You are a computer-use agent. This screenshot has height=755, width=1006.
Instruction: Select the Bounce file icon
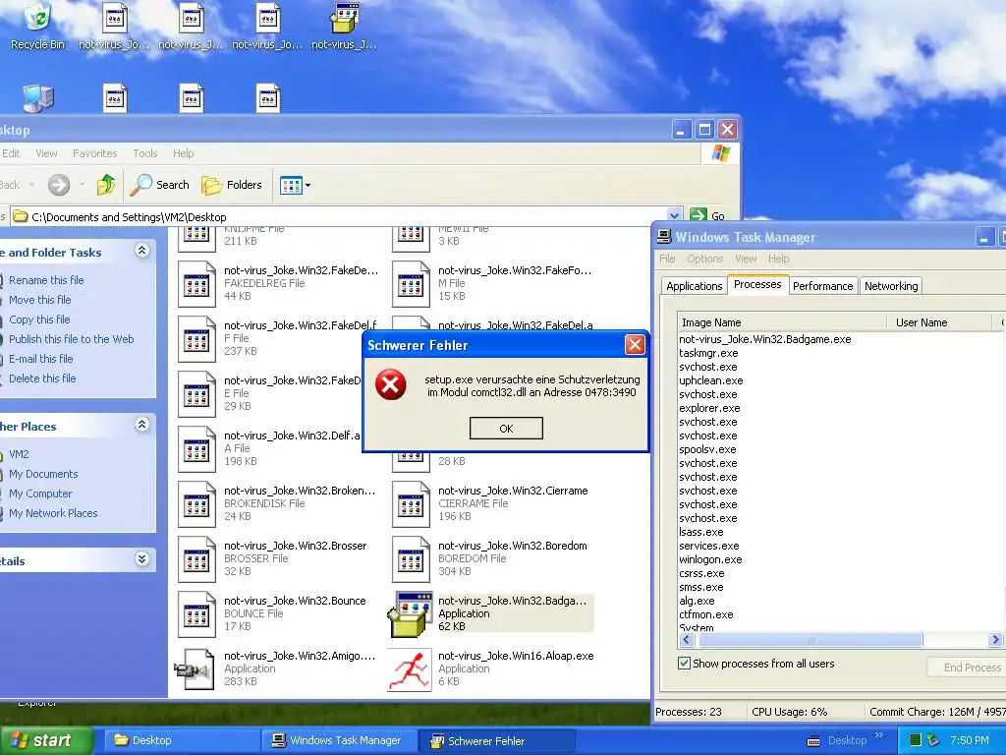(196, 614)
